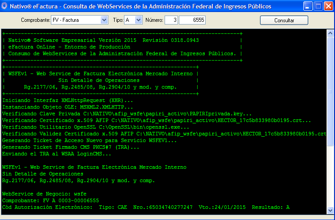Click the 'Verificando Clave Privada' log line
The width and height of the screenshot is (335, 220).
tap(127, 114)
